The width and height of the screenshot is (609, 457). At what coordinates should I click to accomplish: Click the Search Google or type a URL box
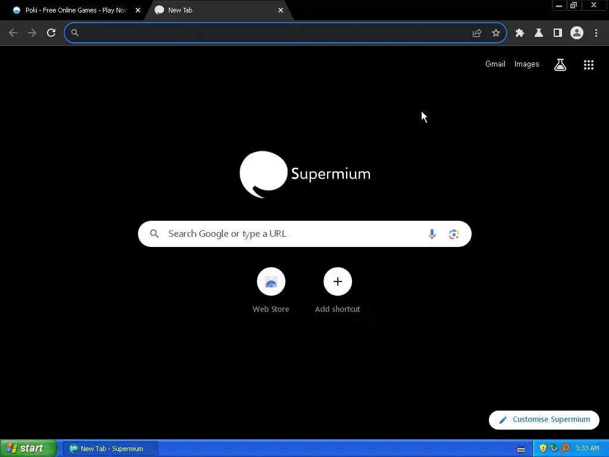304,234
